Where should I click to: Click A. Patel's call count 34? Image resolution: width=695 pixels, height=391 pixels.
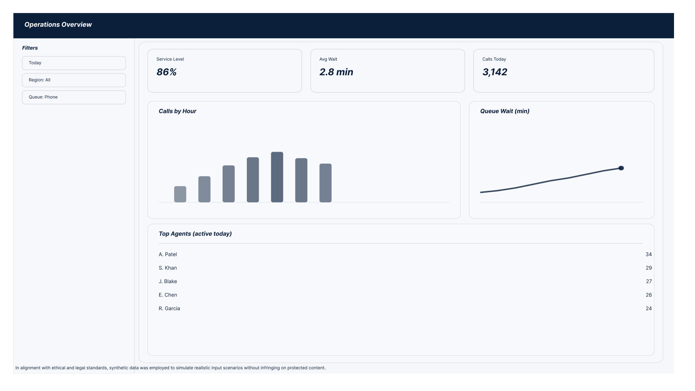[648, 255]
